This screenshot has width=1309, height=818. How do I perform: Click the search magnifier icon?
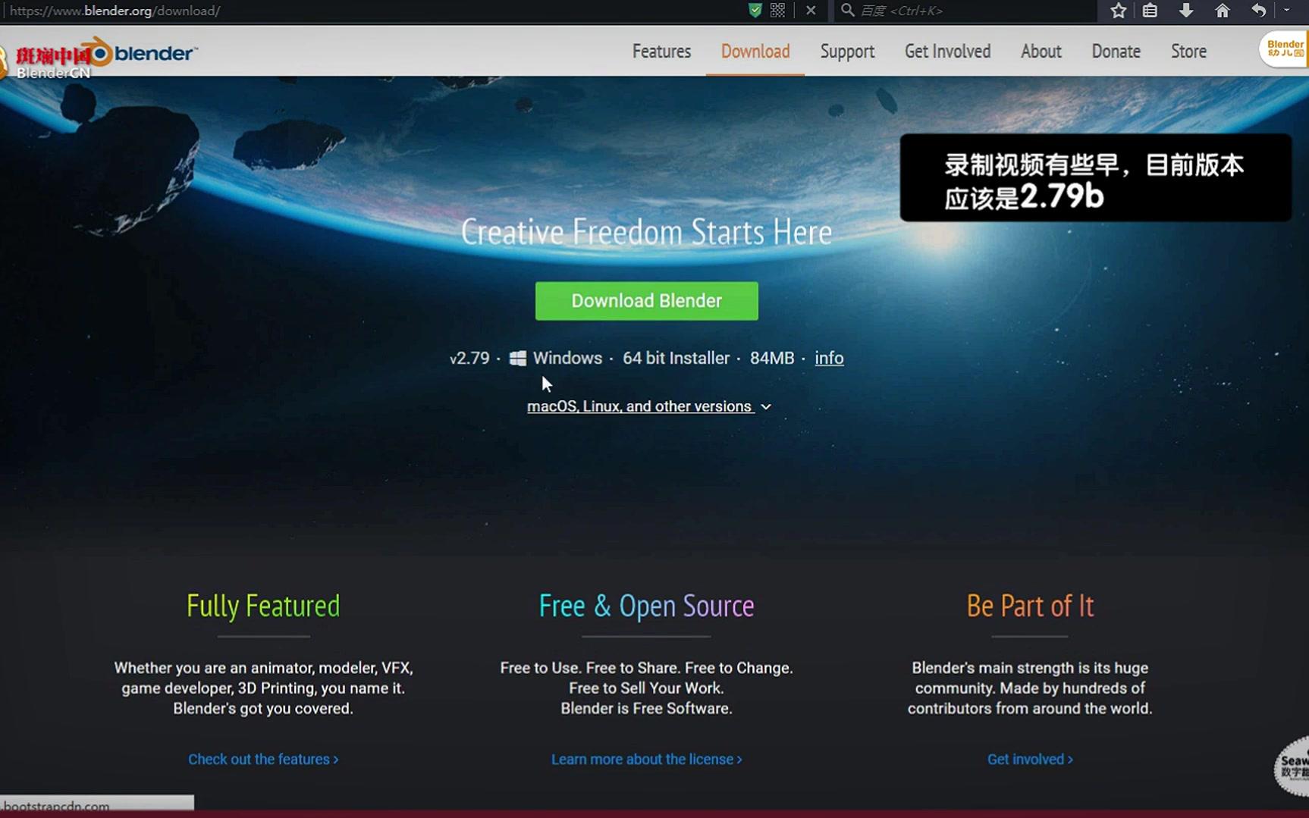click(847, 10)
